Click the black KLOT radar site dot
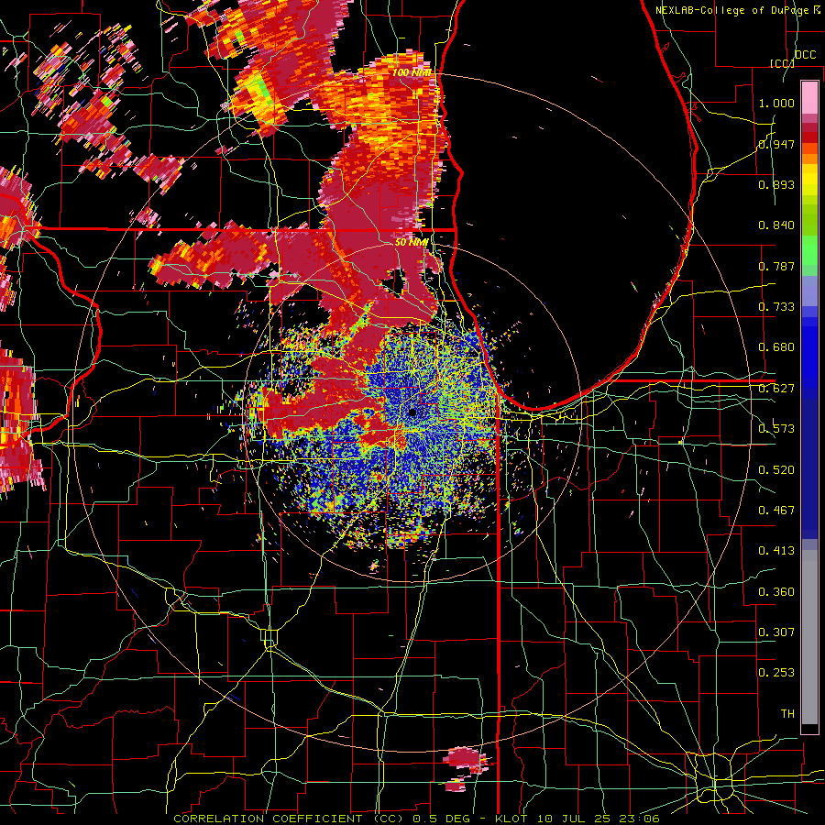Screen dimensions: 825x825 412,412
